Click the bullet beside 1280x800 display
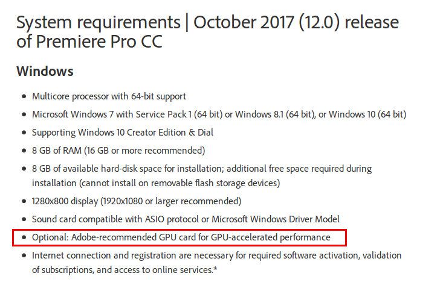The width and height of the screenshot is (443, 282). coord(24,201)
